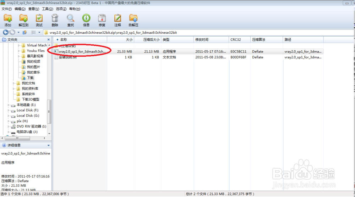This screenshot has width=355, height=197.
Task: Expand the Virtual Mach folder node
Action: pos(19,45)
